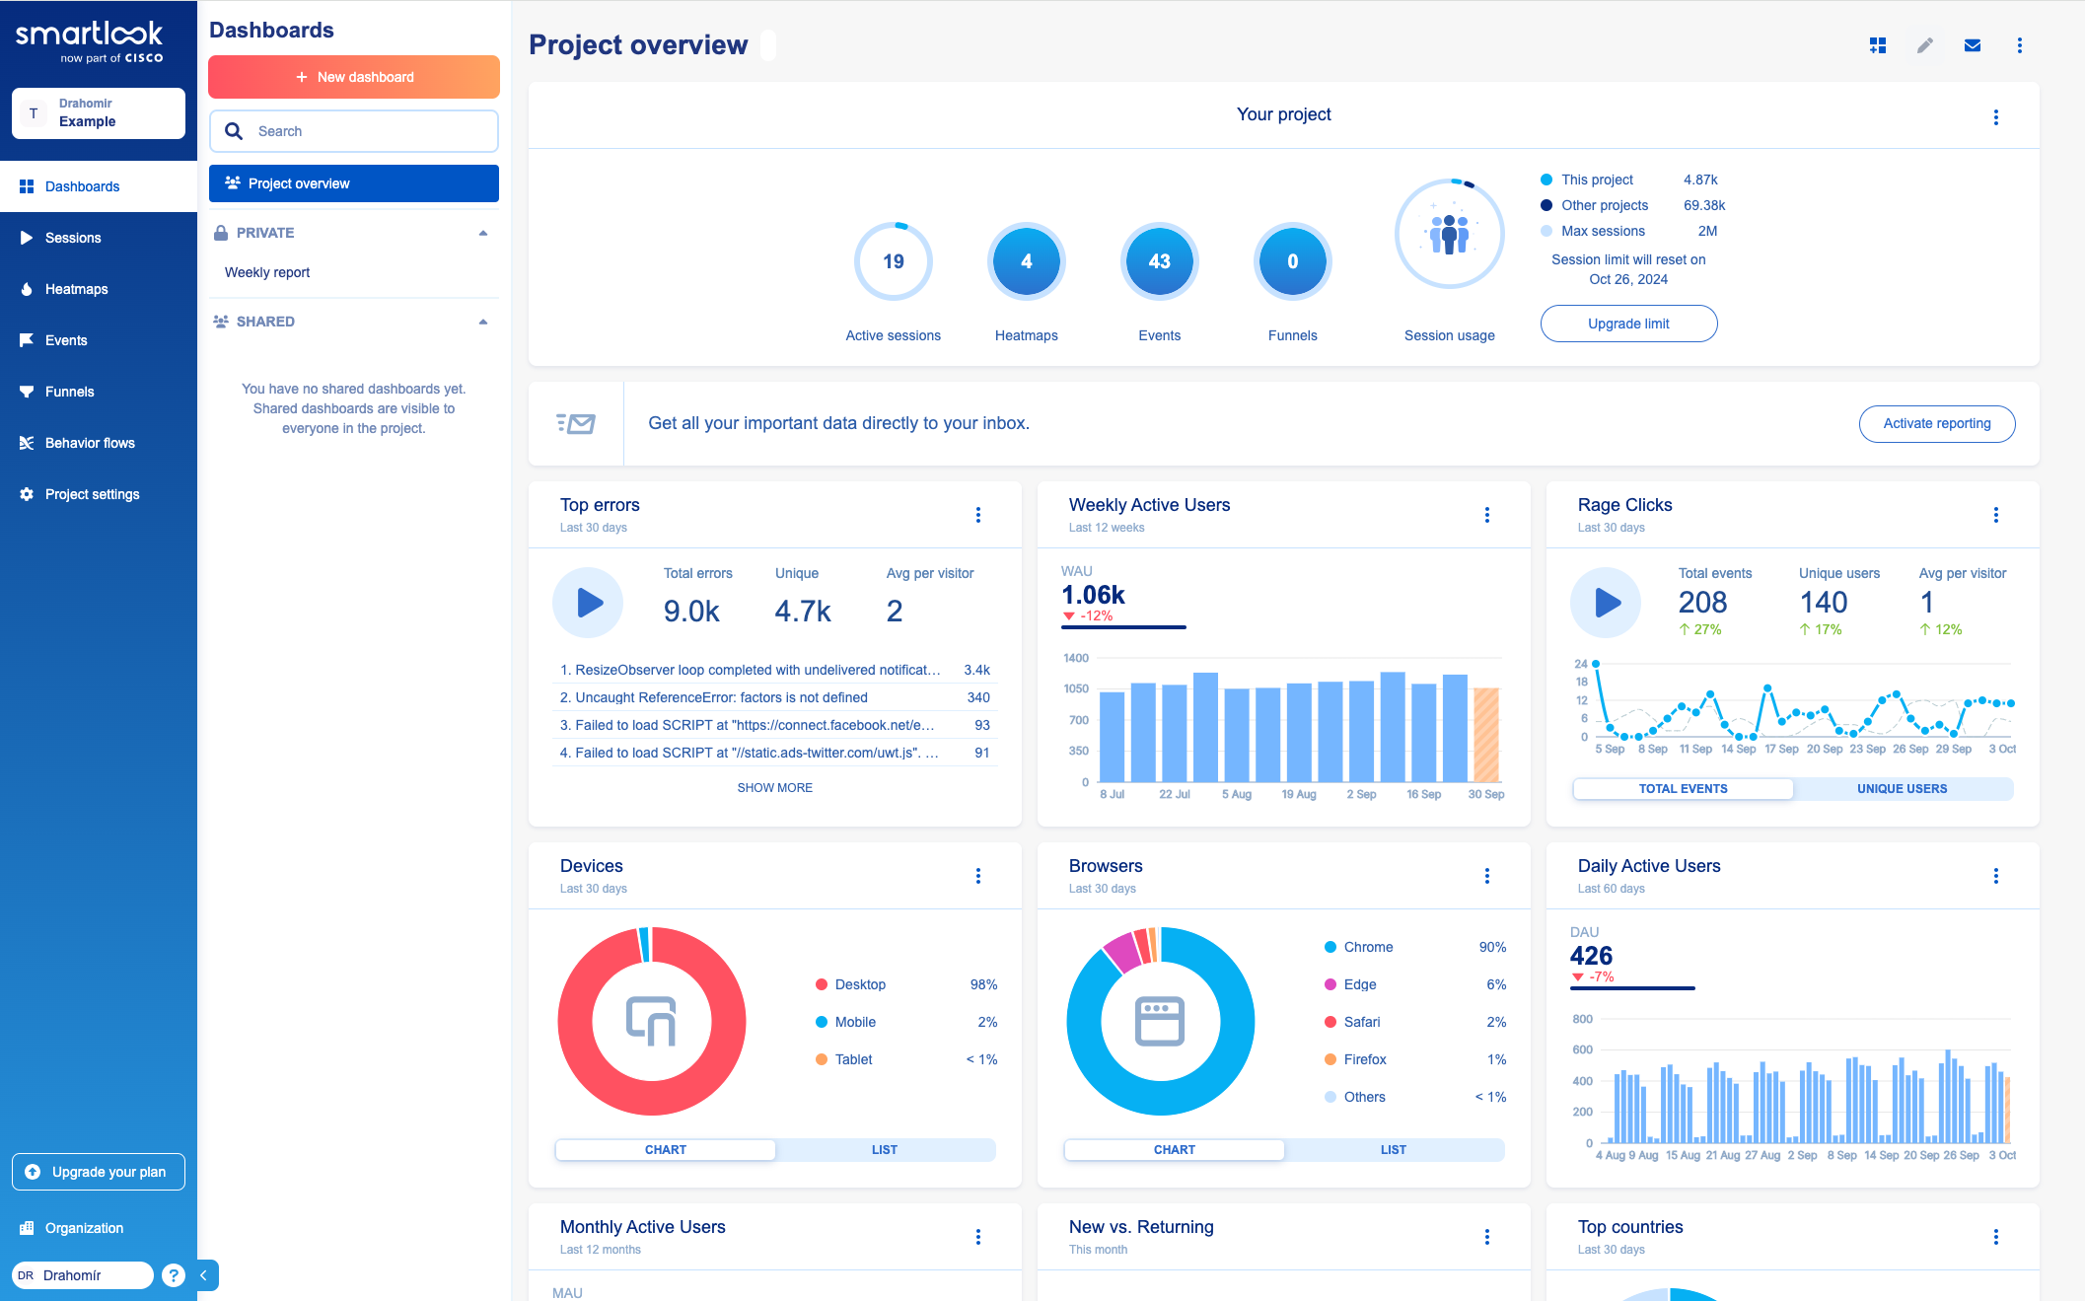Click the New dashboard button
The width and height of the screenshot is (2085, 1301).
click(x=354, y=77)
